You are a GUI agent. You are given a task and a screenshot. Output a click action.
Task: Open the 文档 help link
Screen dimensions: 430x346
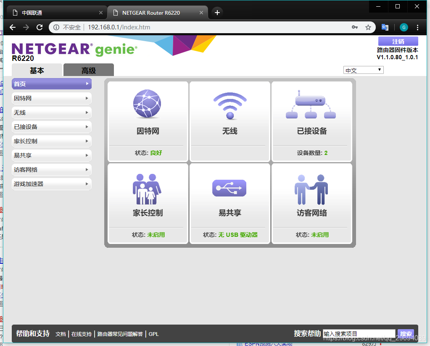61,334
